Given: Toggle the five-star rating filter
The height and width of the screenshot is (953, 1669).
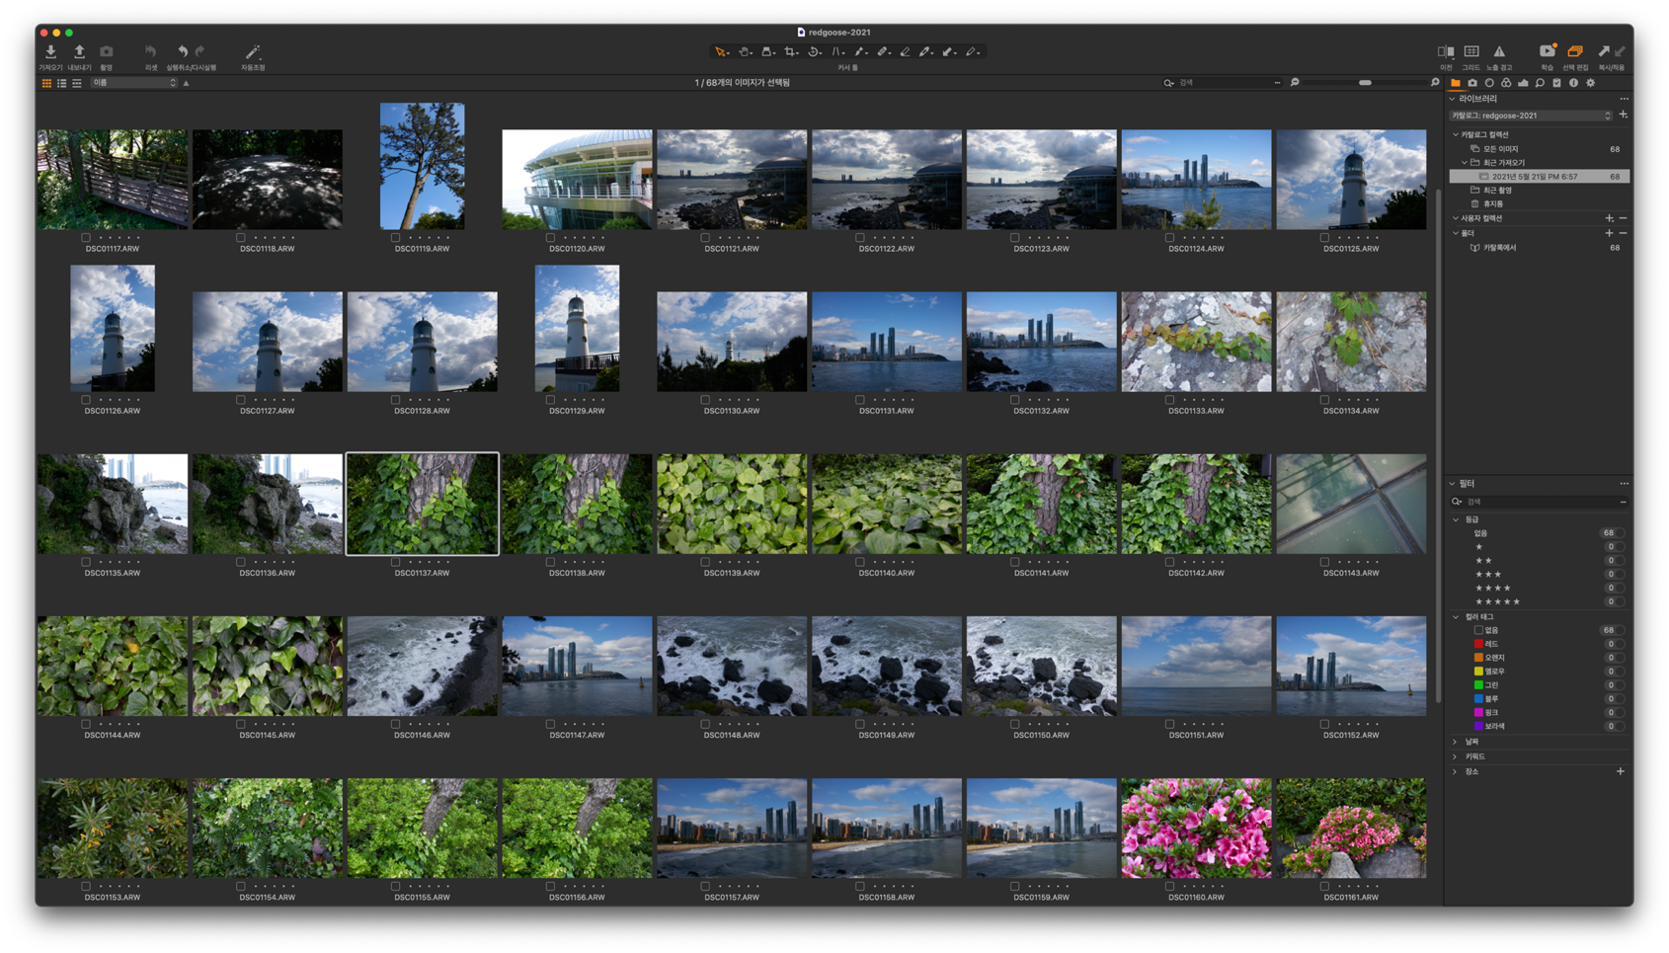Looking at the screenshot, I should 1497,601.
